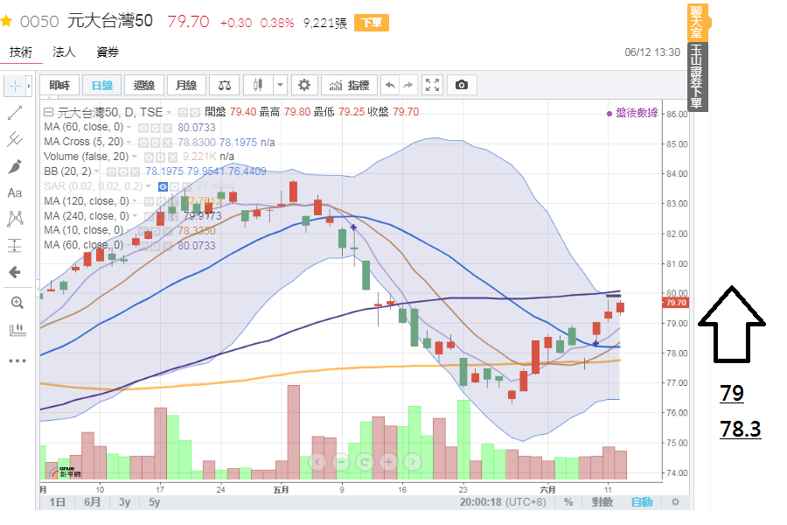Screen dimensions: 787x525
Task: Select the 月線 monthly interval
Action: [x=186, y=86]
